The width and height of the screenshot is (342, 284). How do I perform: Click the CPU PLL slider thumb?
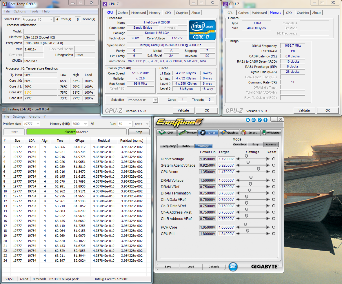248,231
